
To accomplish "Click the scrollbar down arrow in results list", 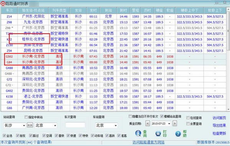I will click(228, 109).
